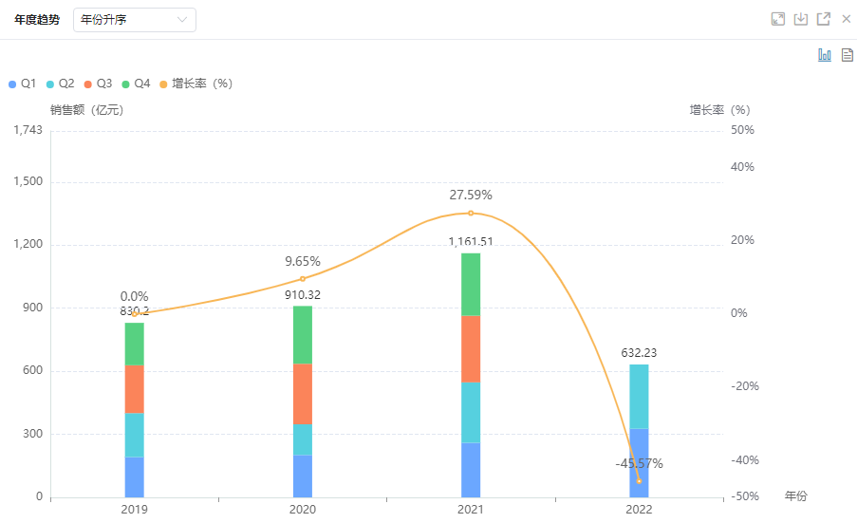Image resolution: width=857 pixels, height=523 pixels.
Task: Click the 2022 cyan Q2 bar segment
Action: pyautogui.click(x=639, y=396)
